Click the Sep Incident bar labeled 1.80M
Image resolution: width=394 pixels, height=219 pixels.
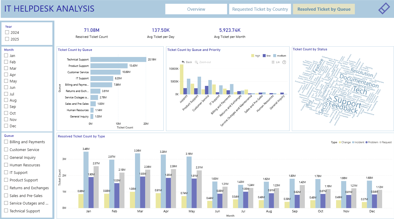tap(292, 193)
